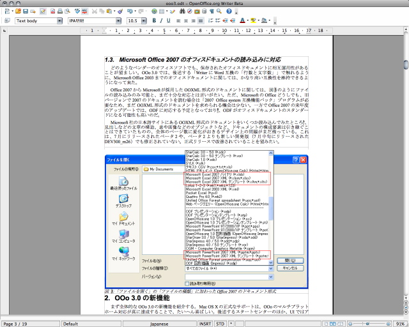This screenshot has width=409, height=327.
Task: Go to previous page via scrollbar button
Action: pyautogui.click(x=406, y=302)
